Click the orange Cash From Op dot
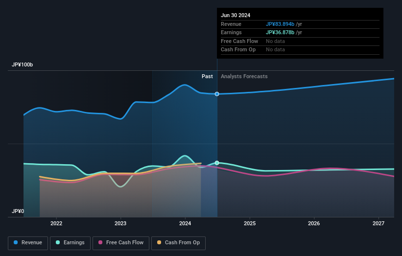The width and height of the screenshot is (402, 256). [159, 242]
